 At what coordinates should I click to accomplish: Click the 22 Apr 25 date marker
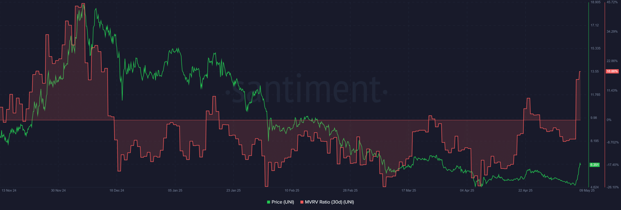(526, 191)
